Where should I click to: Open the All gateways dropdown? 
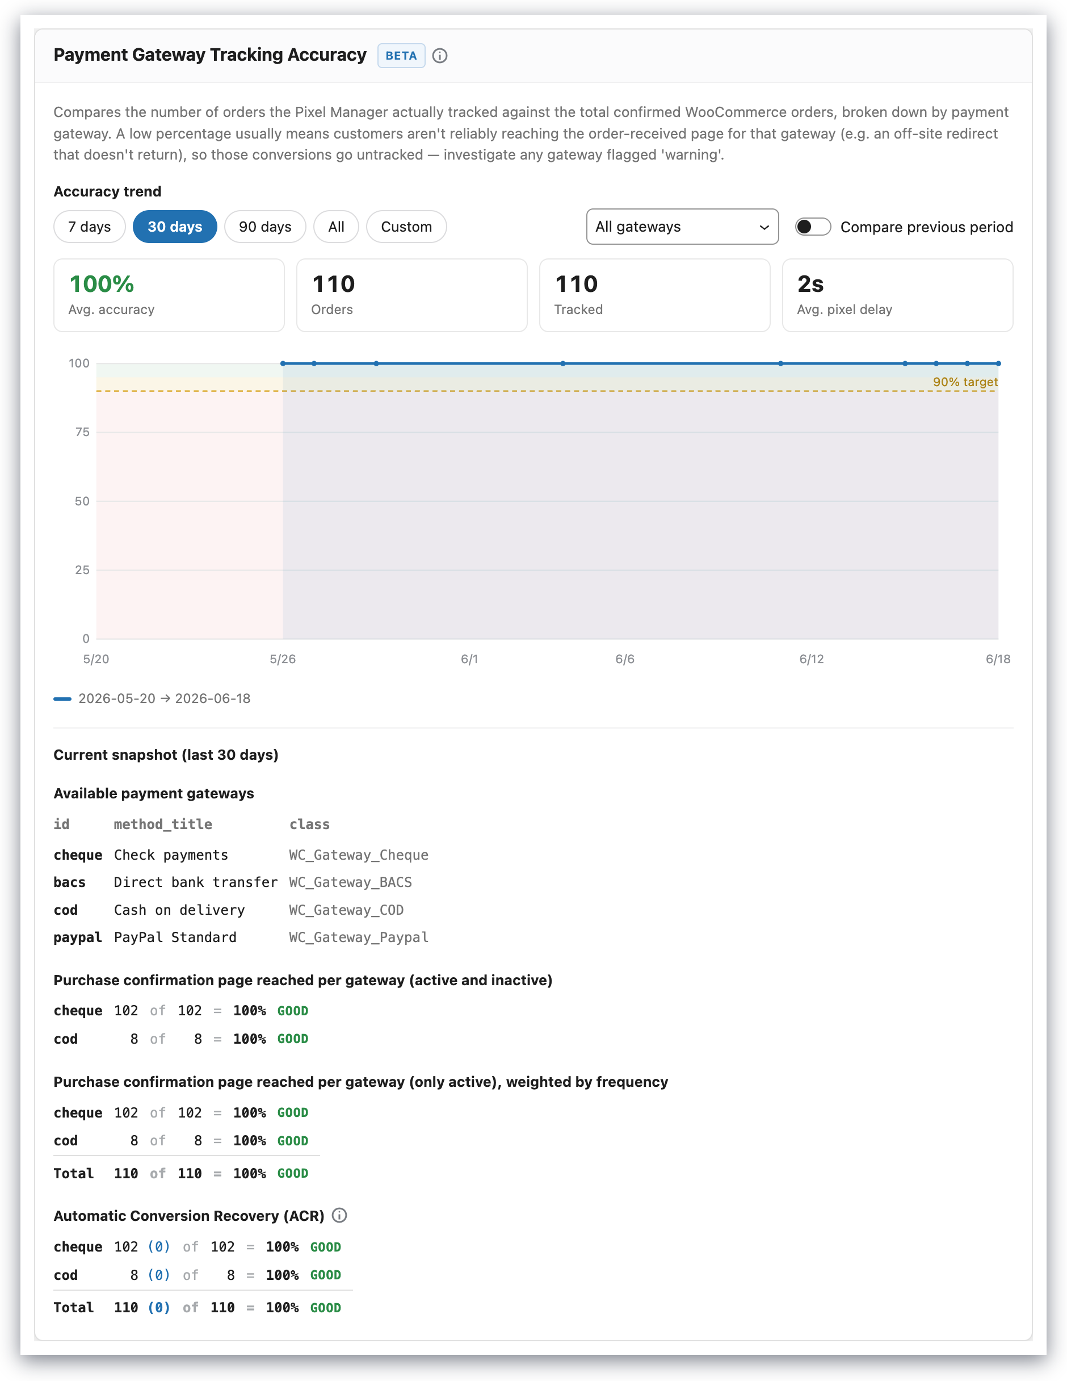(x=682, y=227)
